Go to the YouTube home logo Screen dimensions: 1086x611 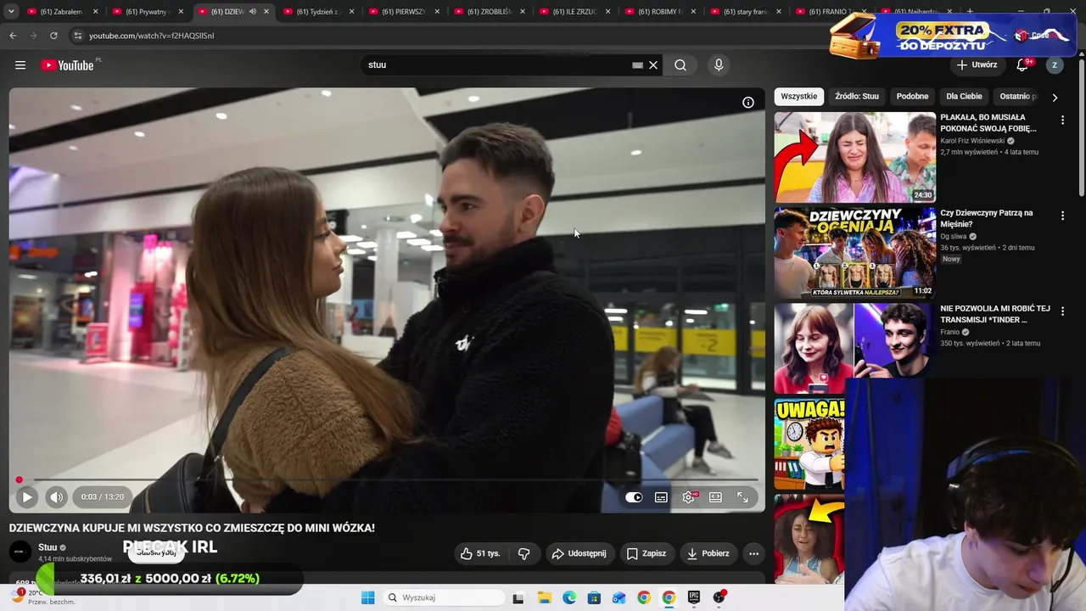click(67, 65)
